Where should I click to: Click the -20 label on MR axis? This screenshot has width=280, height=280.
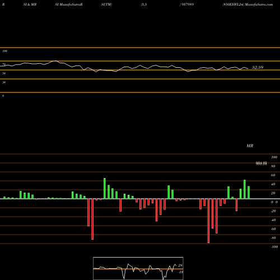tap(273, 211)
